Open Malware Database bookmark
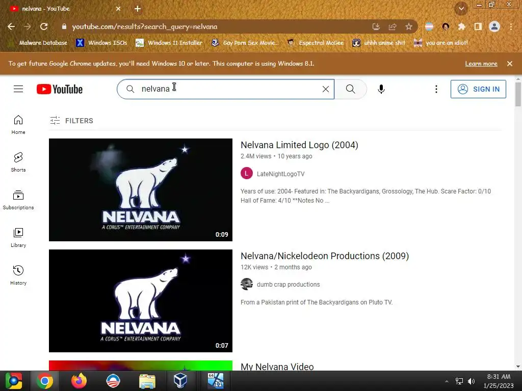The height and width of the screenshot is (391, 522). pos(37,43)
